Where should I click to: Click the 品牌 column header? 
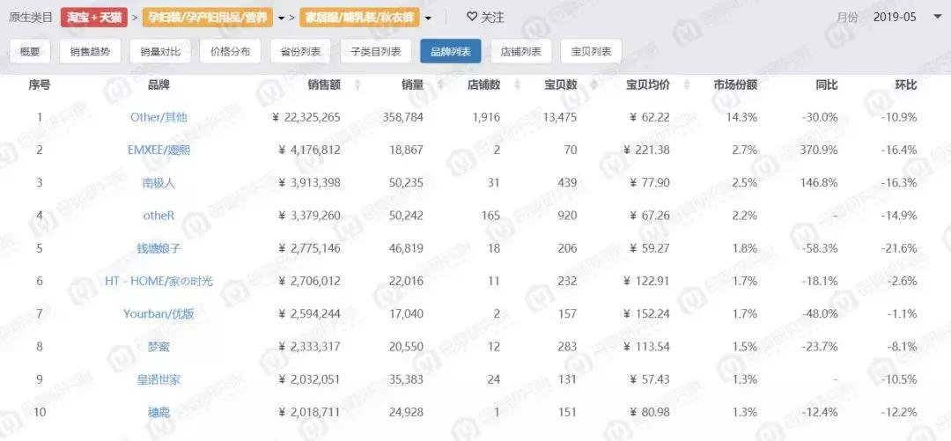(x=158, y=85)
